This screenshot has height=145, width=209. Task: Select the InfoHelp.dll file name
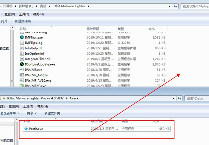(x=33, y=48)
